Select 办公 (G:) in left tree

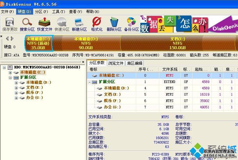[x=34, y=98]
